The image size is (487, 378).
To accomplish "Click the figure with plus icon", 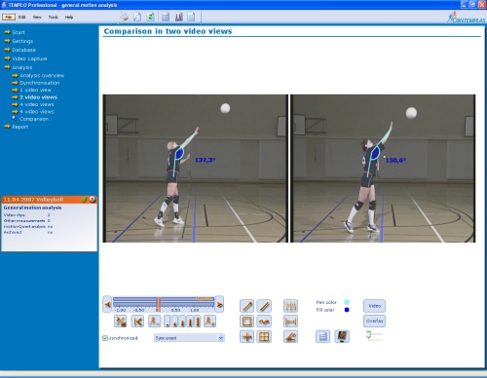I will coord(209,321).
